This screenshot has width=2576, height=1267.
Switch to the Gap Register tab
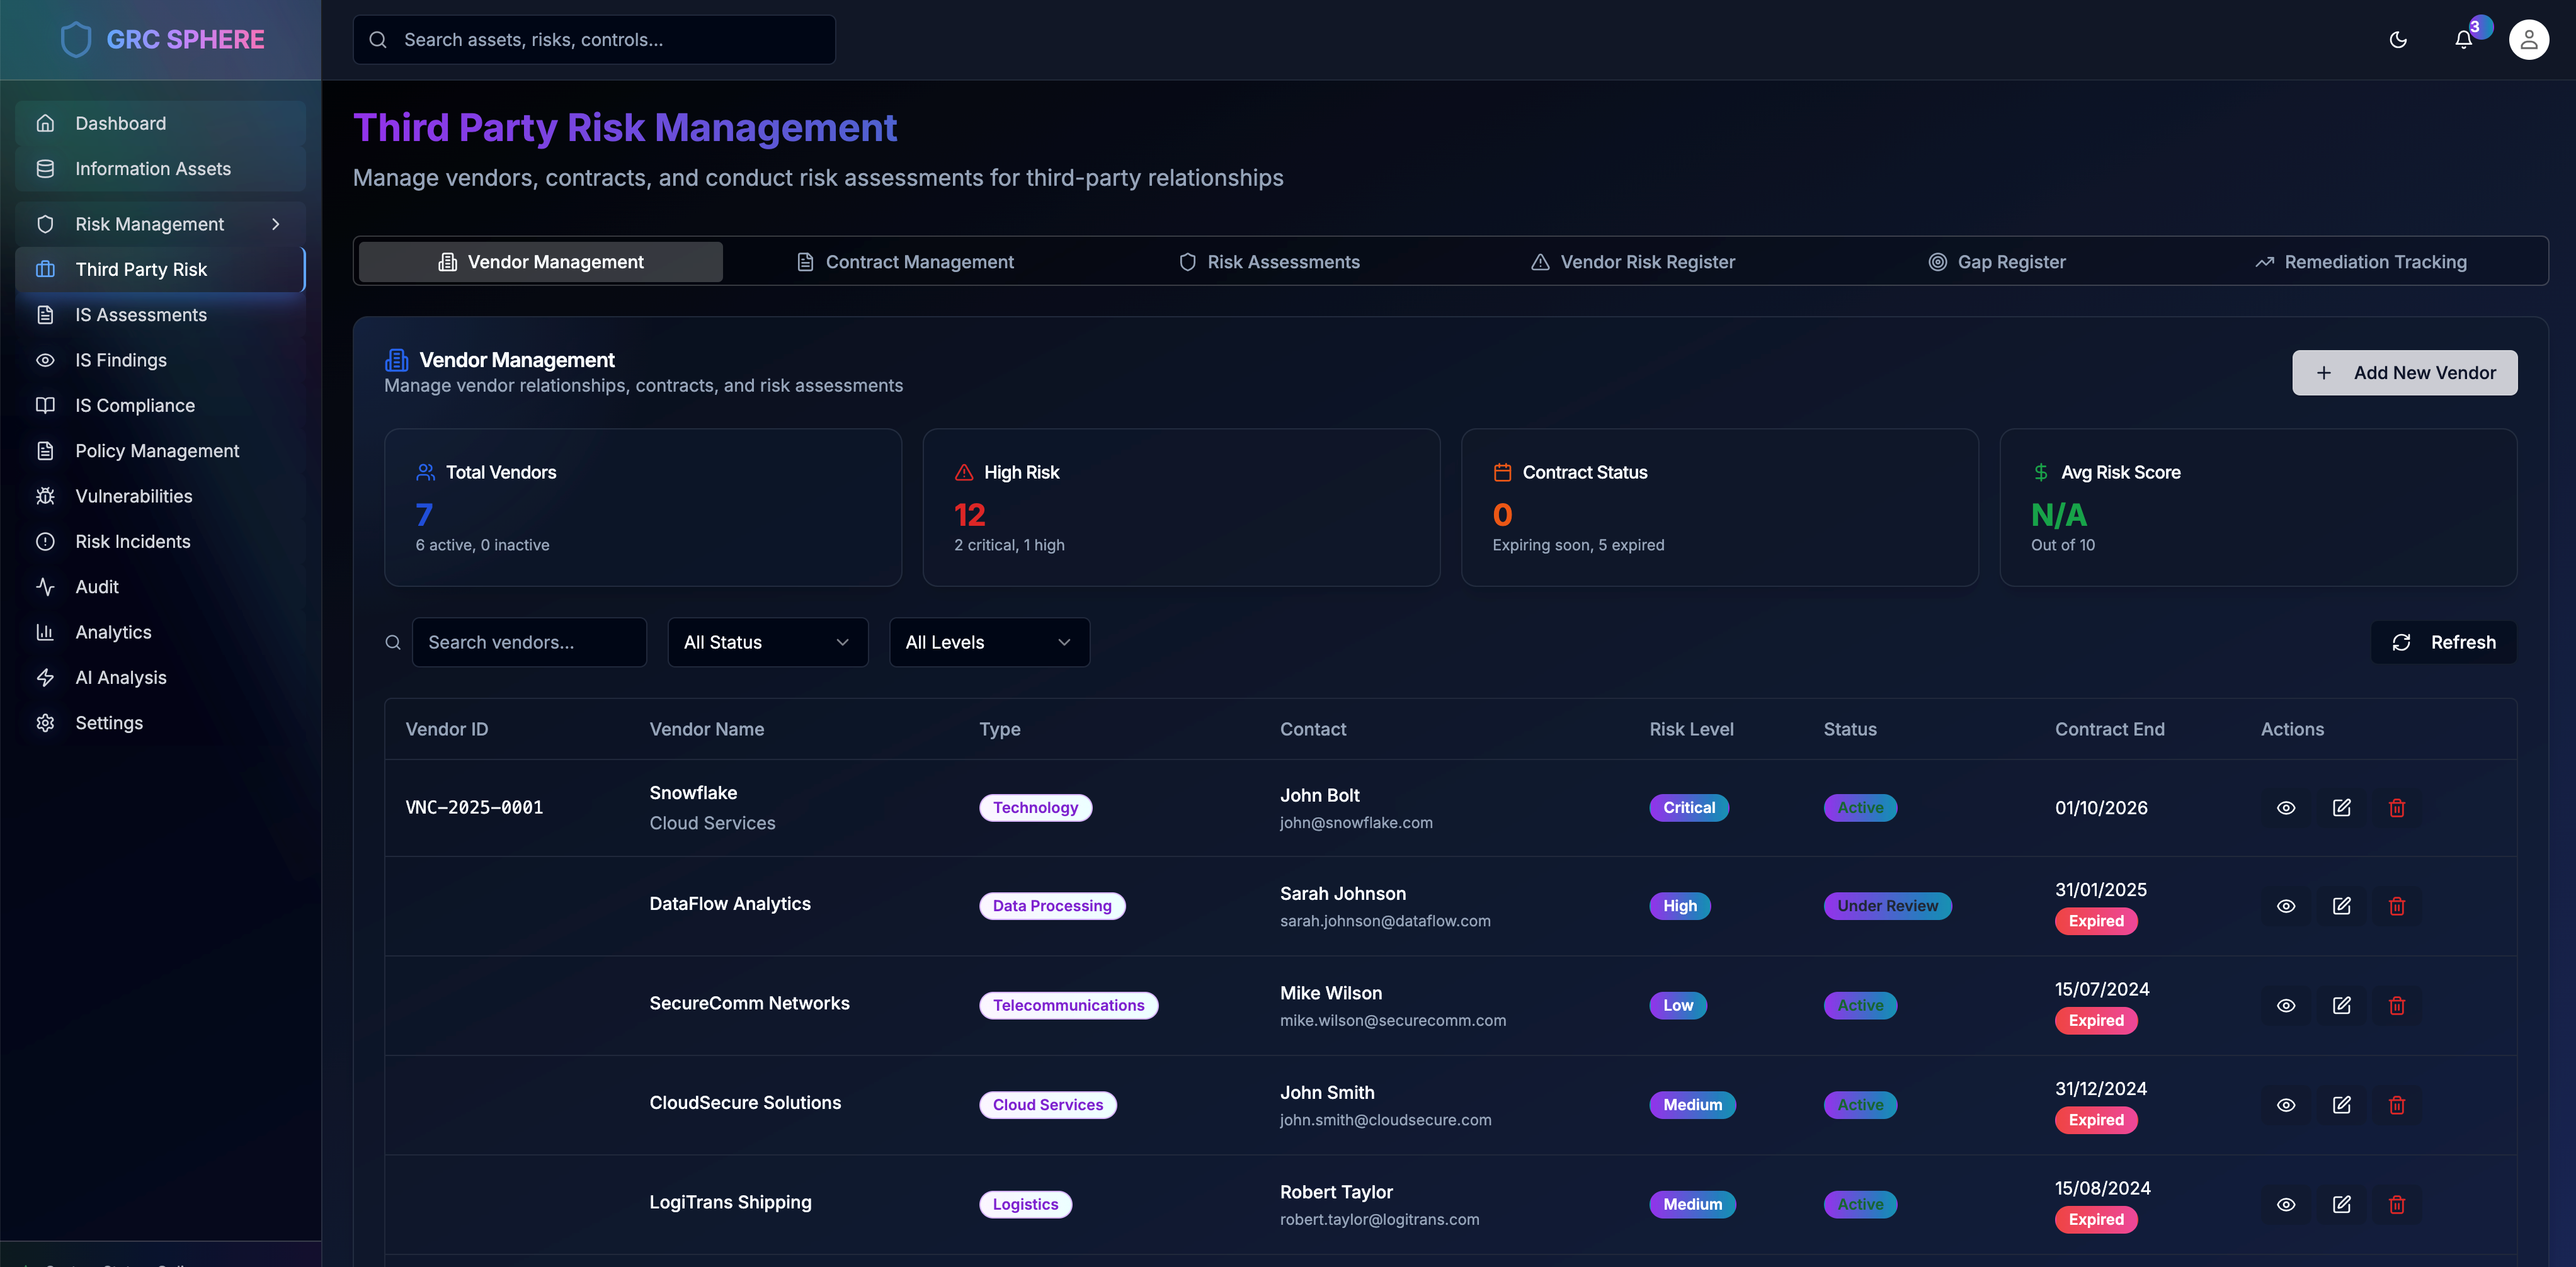[1996, 262]
